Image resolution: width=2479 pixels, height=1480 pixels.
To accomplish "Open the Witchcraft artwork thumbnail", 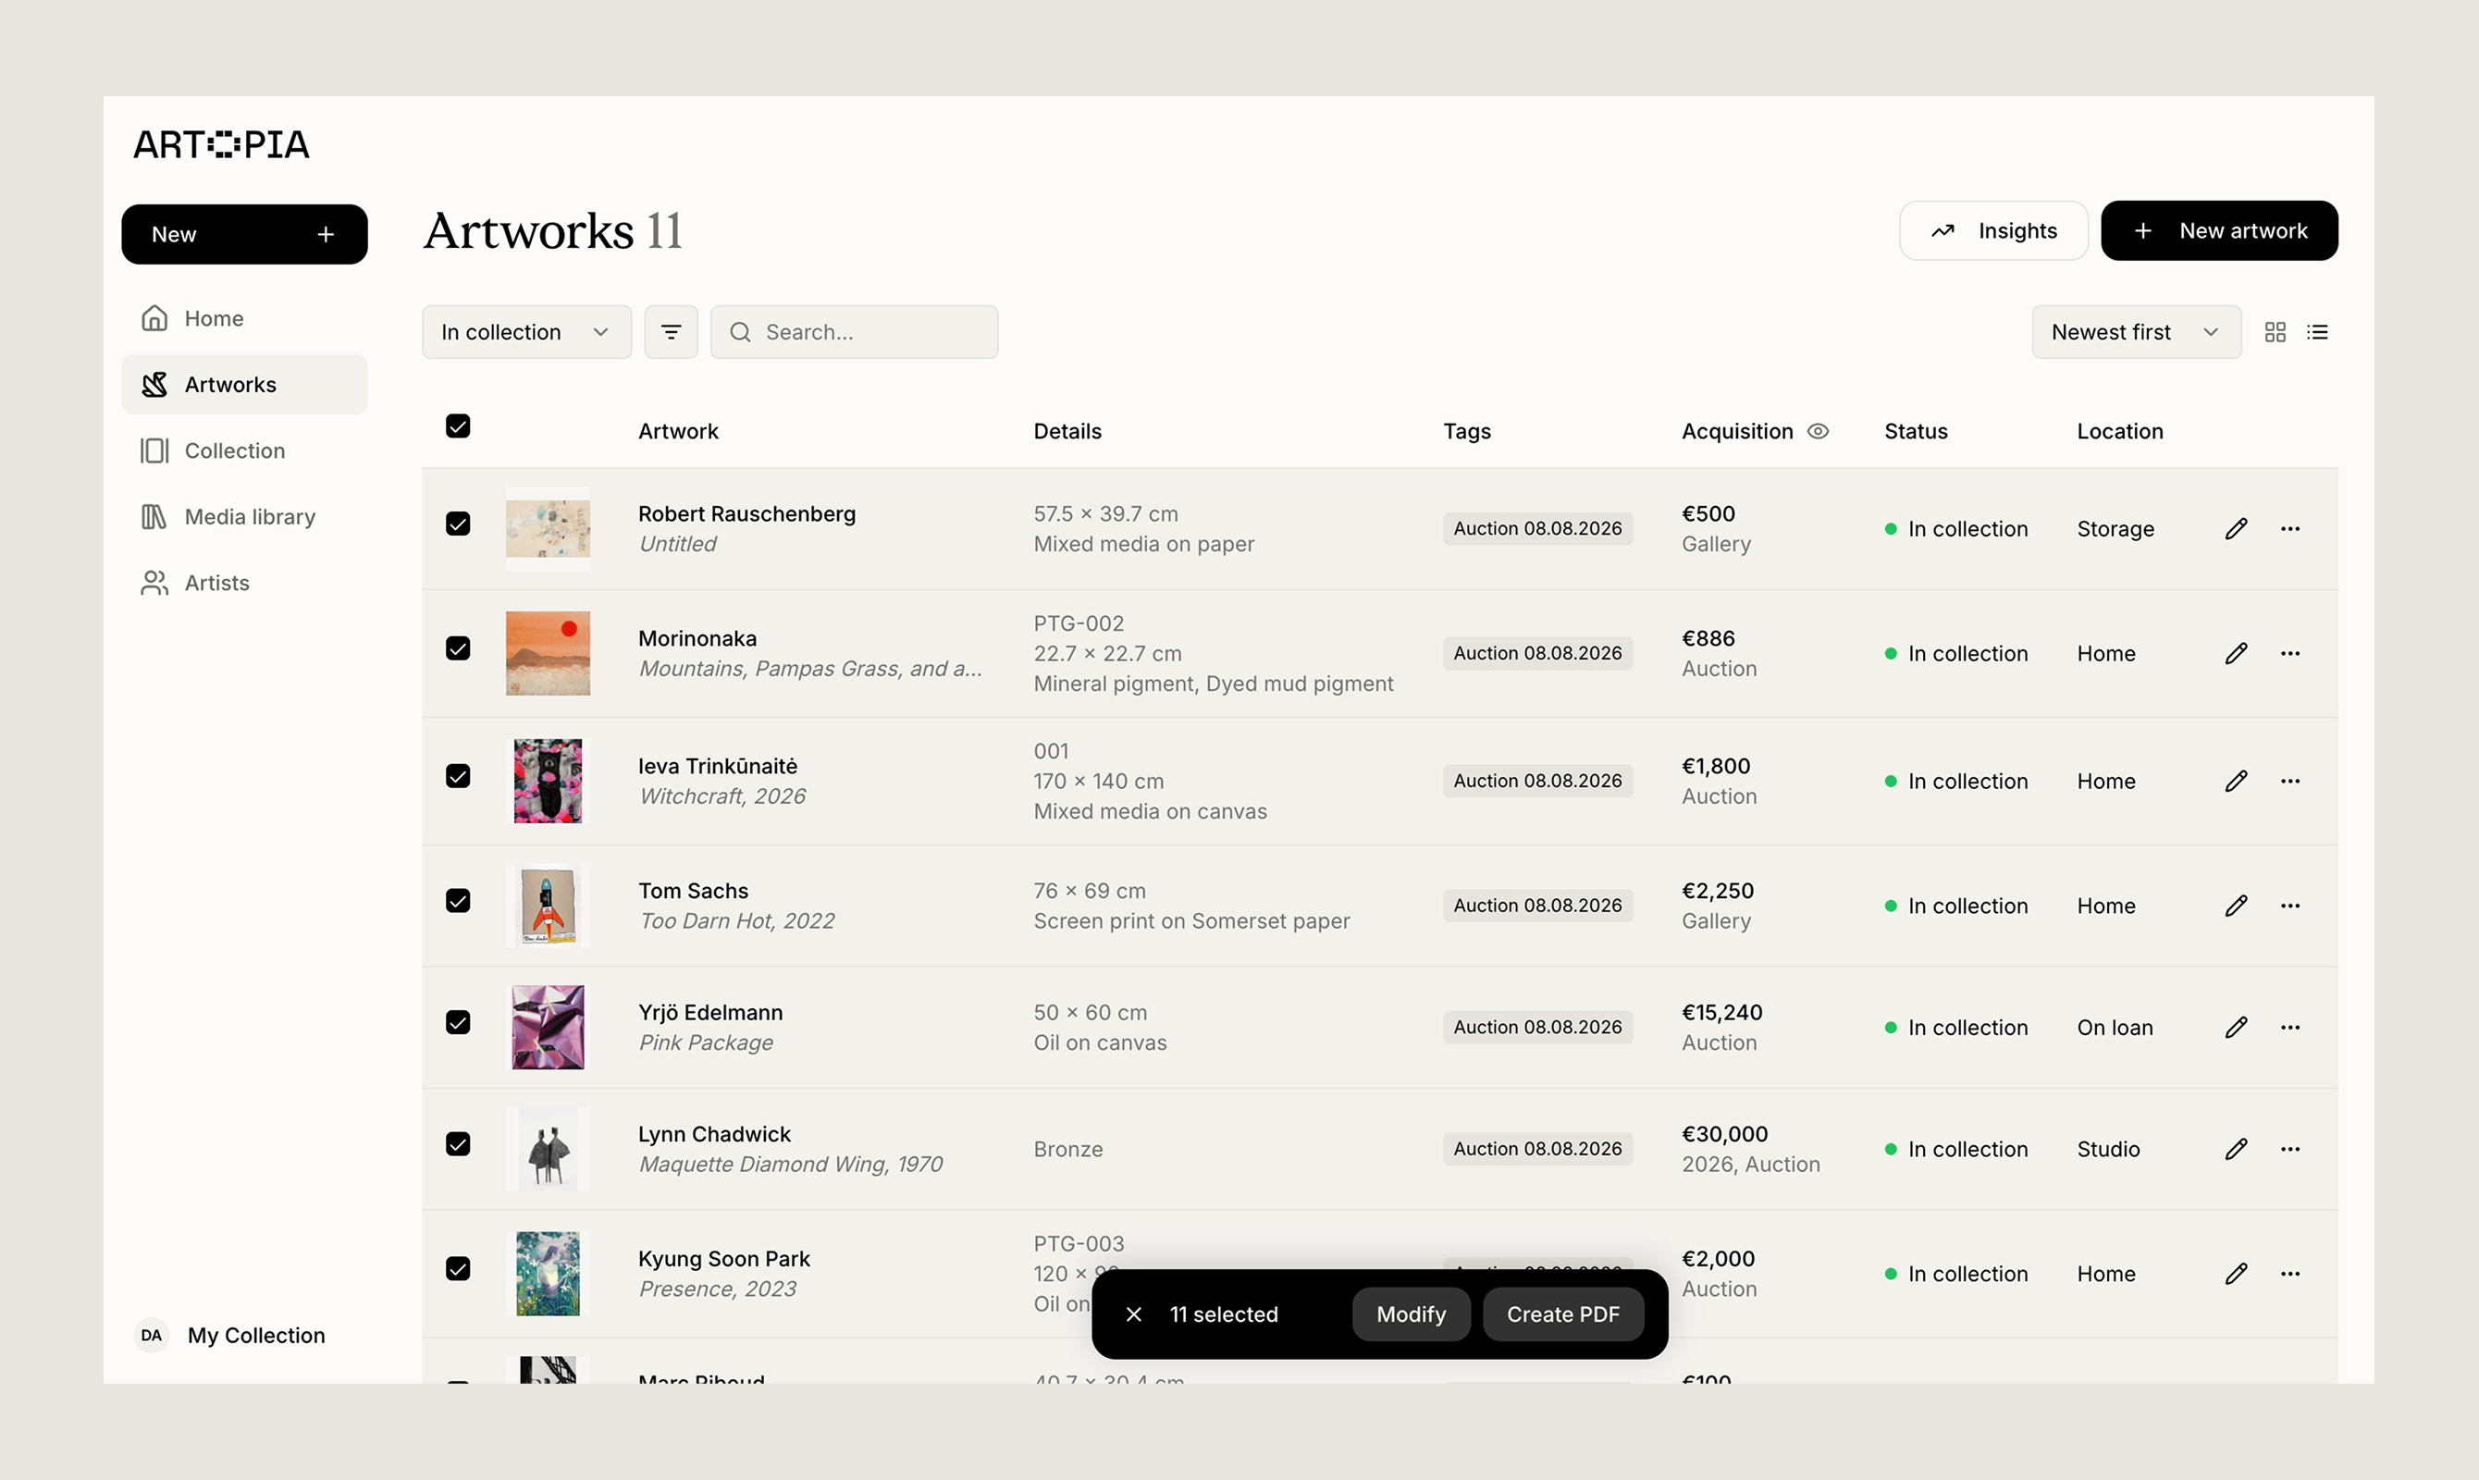I will (548, 781).
